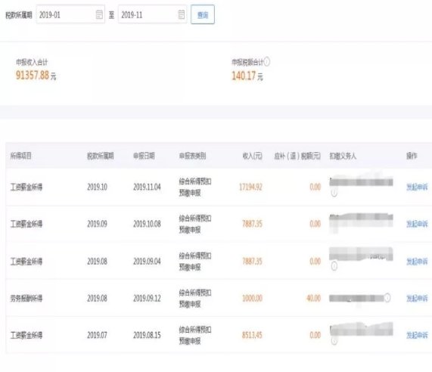The height and width of the screenshot is (372, 432).
Task: Click info icon under 2019.10 row withholding agent
Action: click(x=334, y=192)
